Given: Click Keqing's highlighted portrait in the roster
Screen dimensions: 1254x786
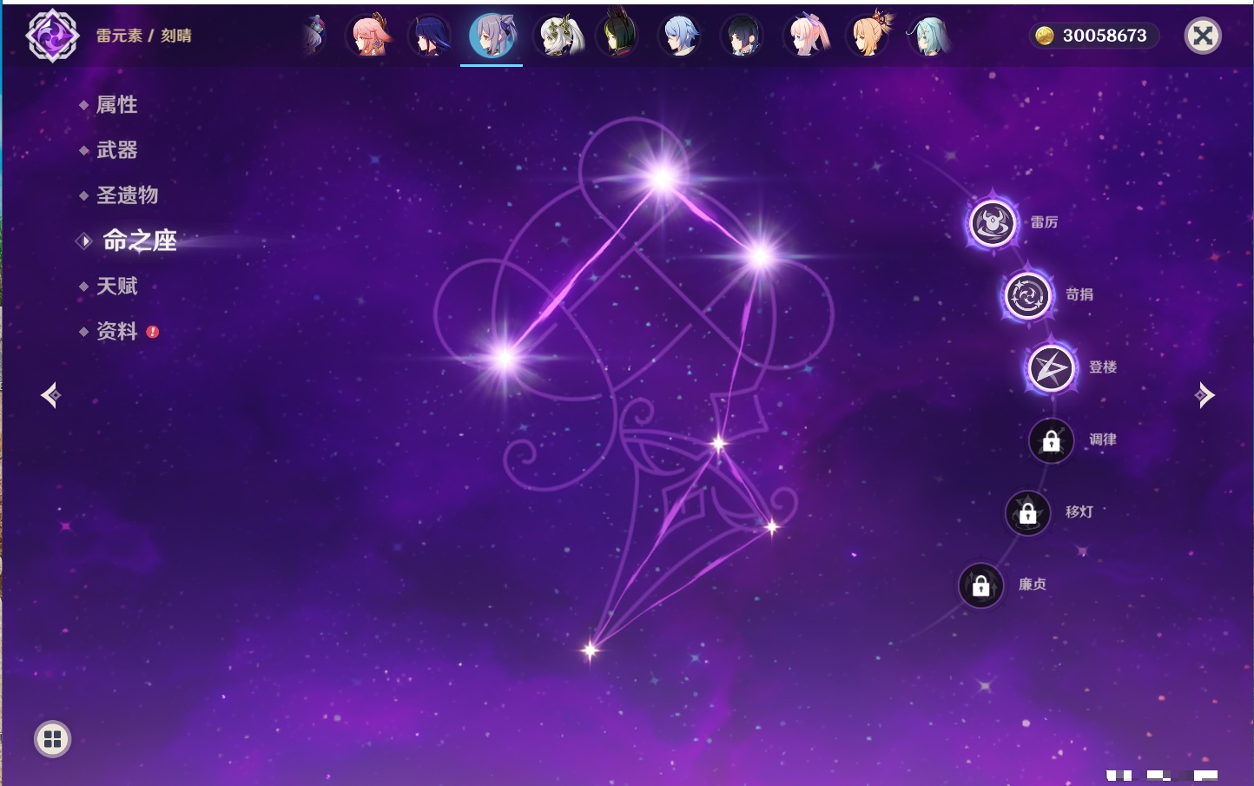Looking at the screenshot, I should (x=492, y=36).
